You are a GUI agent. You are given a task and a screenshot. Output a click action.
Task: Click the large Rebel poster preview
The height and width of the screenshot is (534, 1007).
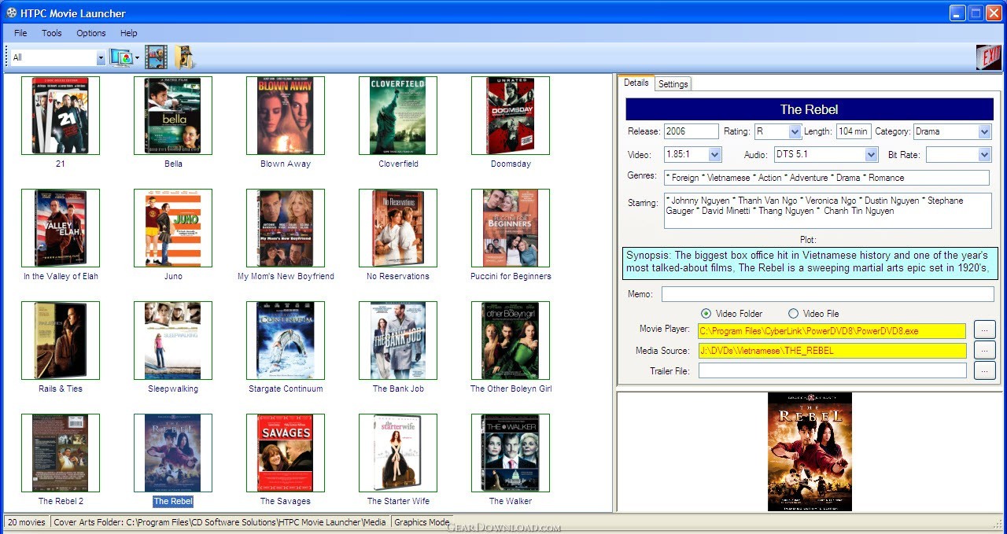point(810,451)
